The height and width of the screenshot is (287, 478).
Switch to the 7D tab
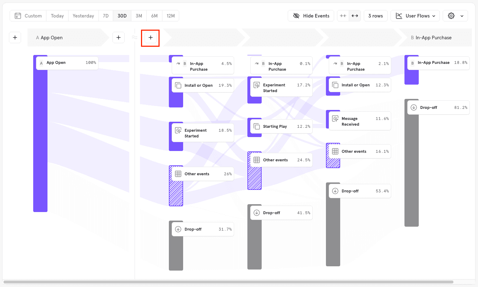pos(106,15)
